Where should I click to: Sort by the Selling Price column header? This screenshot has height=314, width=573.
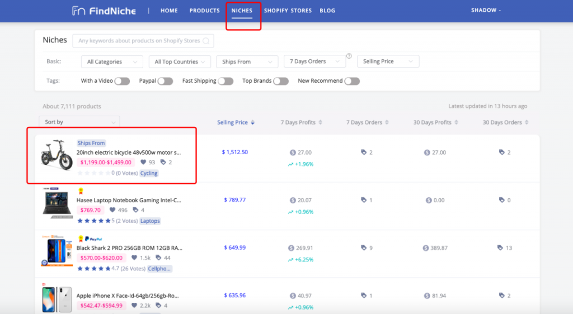click(x=236, y=122)
